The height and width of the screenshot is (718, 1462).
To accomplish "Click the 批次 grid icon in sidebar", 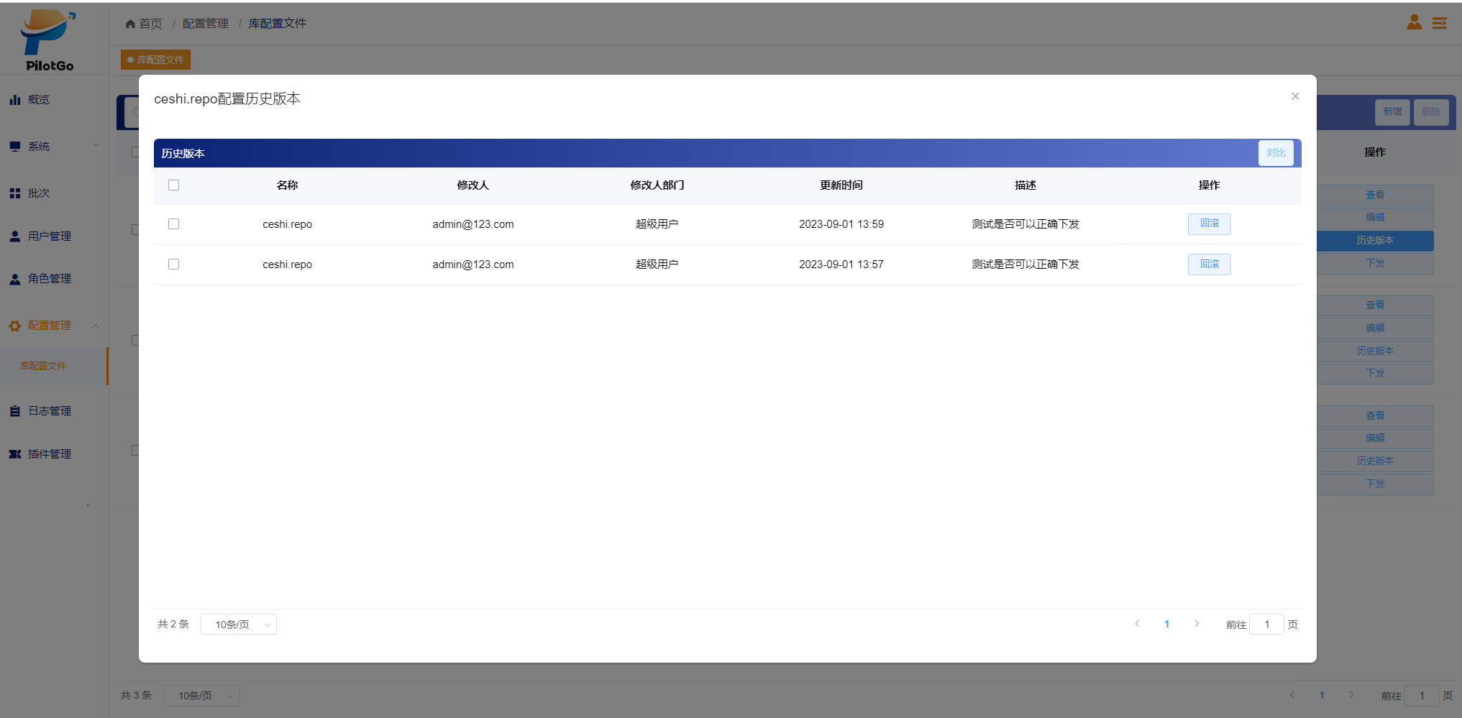I will pos(15,193).
